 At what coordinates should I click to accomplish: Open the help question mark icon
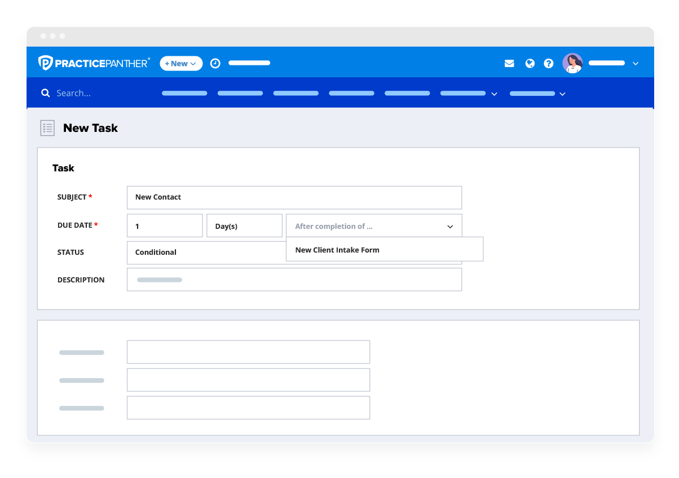tap(549, 63)
